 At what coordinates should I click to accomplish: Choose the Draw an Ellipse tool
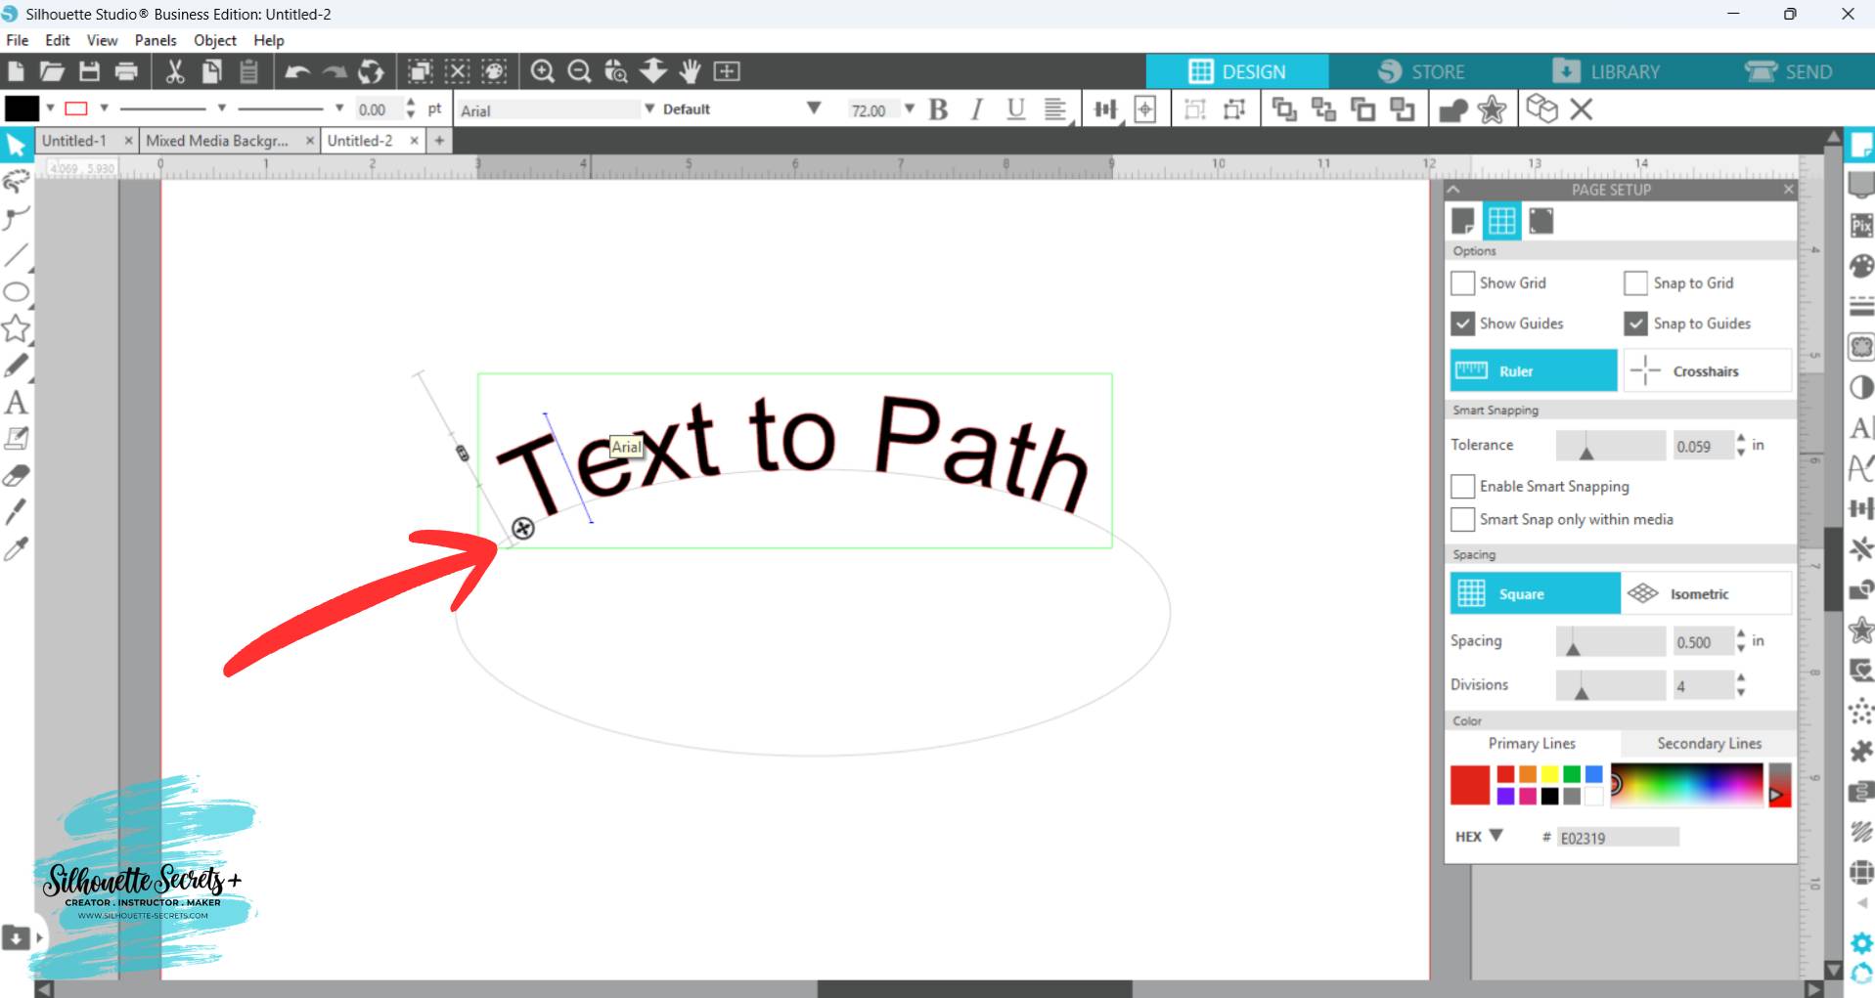point(16,292)
